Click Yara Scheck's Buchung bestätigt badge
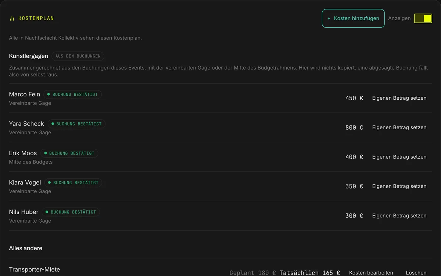 point(76,124)
